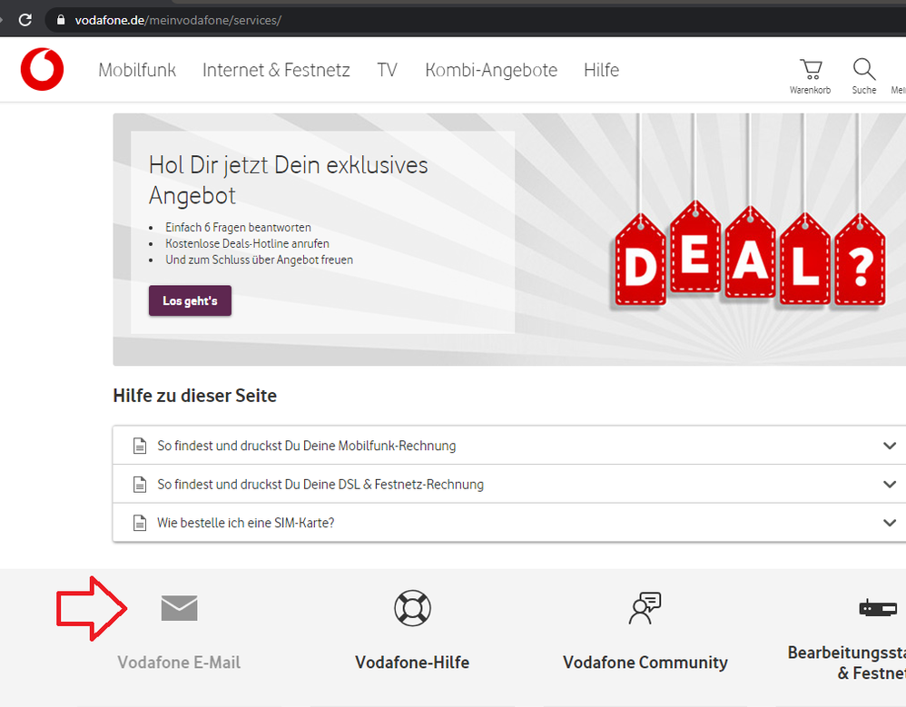The width and height of the screenshot is (906, 707).
Task: Open Internet & Festnetz menu
Action: coord(276,70)
